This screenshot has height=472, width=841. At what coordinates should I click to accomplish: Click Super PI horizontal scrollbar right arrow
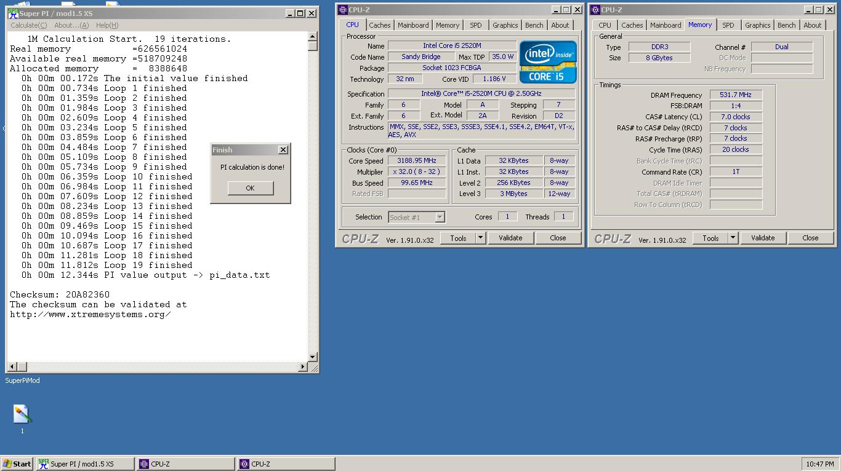[302, 367]
